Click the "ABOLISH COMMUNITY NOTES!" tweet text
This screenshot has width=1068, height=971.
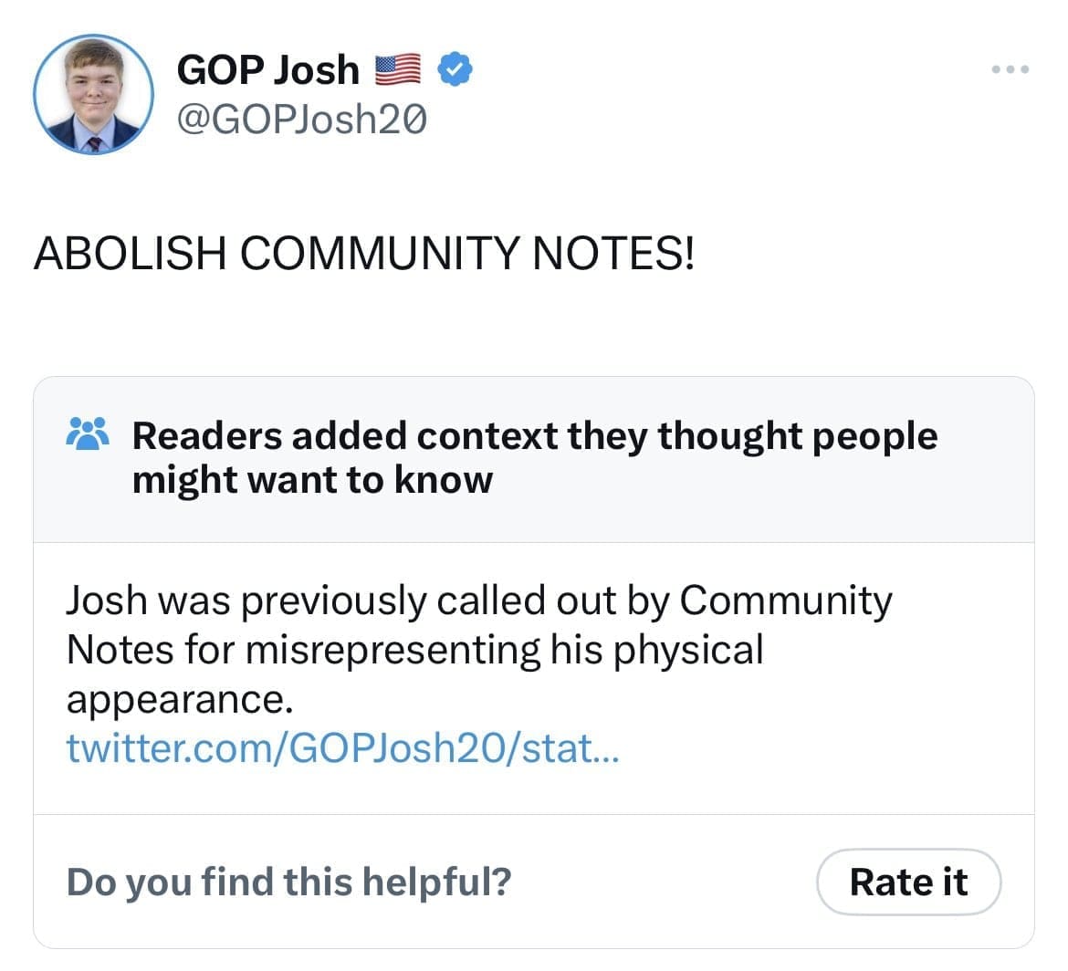[364, 253]
